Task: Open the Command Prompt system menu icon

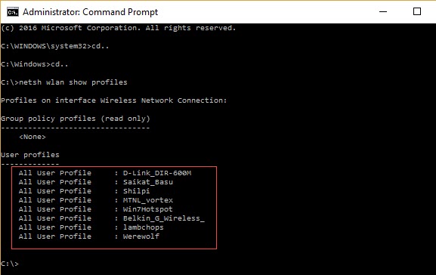Action: (13, 12)
